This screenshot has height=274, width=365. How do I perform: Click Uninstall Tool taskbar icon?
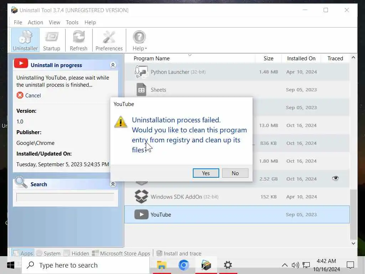[x=206, y=265]
